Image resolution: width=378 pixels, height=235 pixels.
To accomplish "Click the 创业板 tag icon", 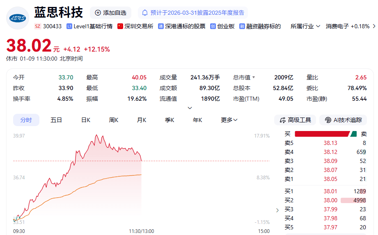I will [213, 26].
